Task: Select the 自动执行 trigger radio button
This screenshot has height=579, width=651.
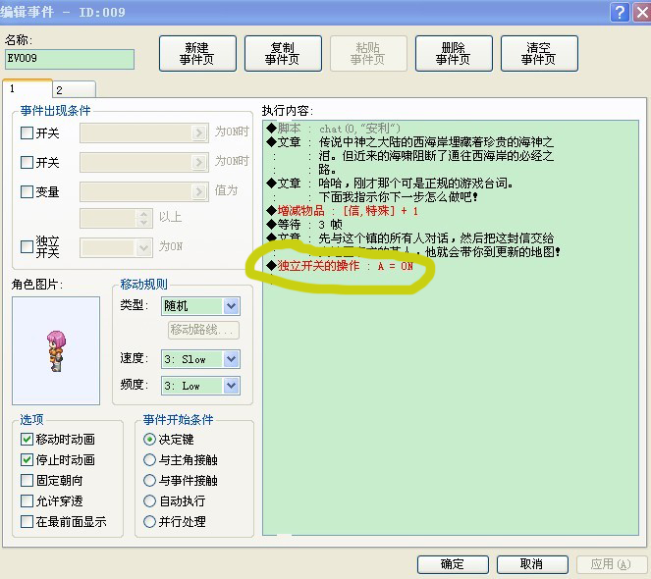Action: 149,500
